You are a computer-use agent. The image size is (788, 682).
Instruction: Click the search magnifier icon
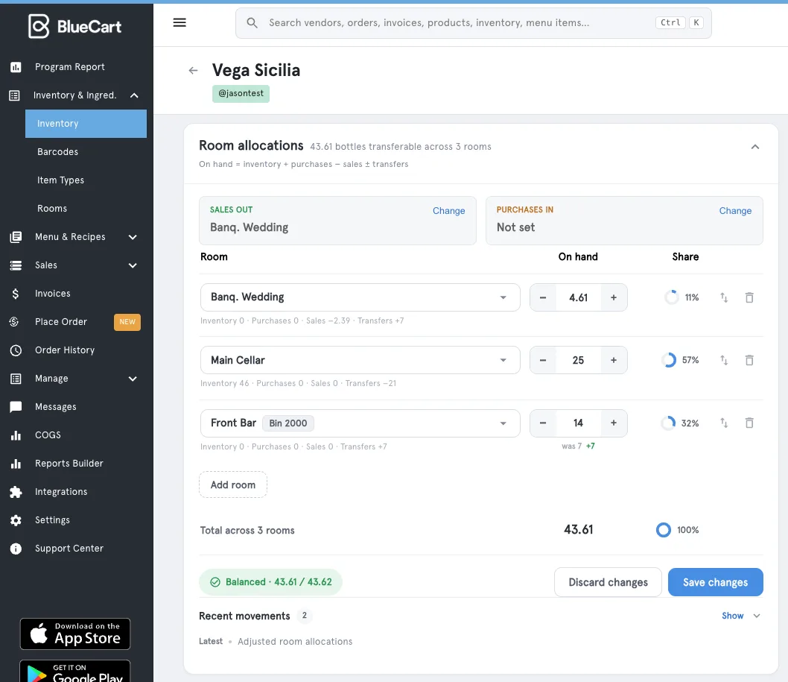tap(252, 22)
